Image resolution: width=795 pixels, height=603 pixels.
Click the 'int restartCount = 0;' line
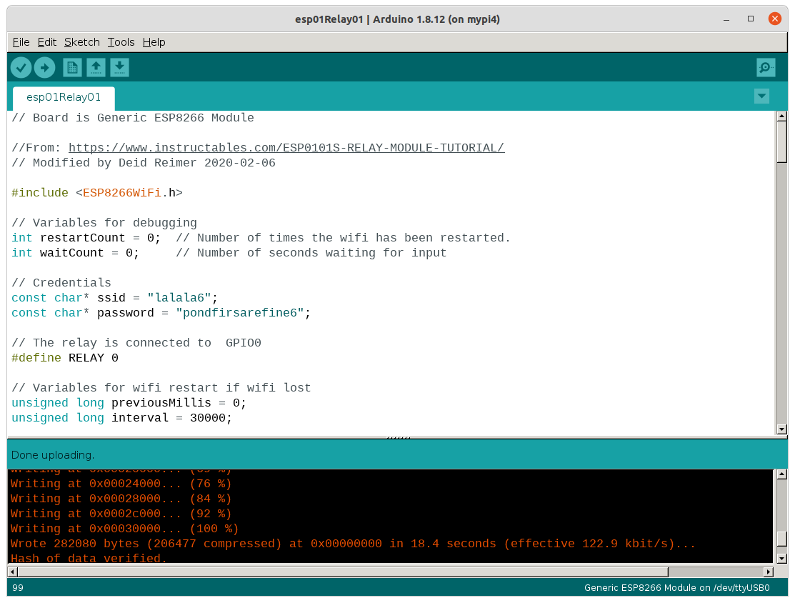86,238
